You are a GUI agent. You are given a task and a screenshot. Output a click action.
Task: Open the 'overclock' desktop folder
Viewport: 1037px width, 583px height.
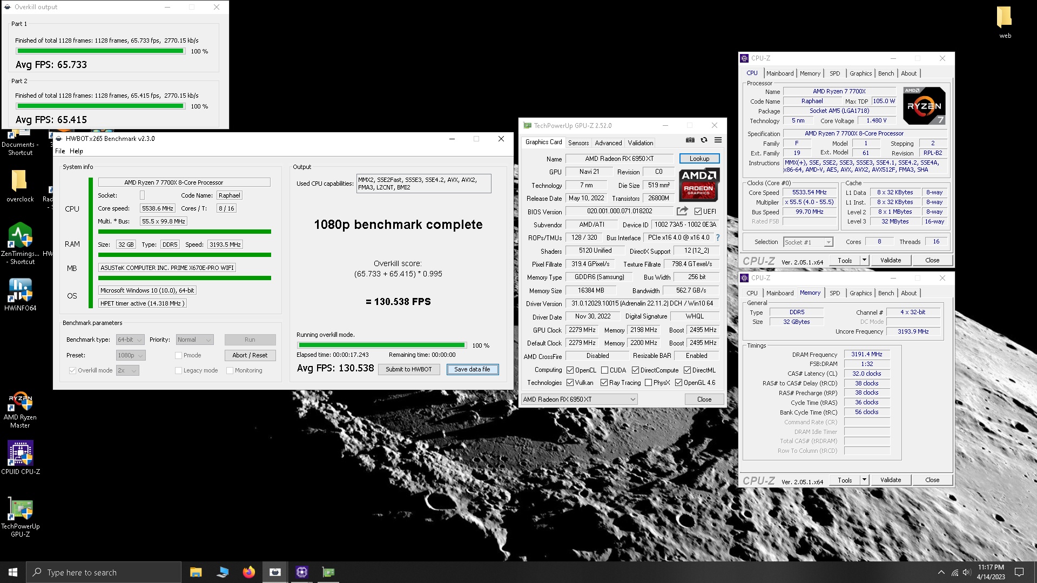[x=20, y=186]
